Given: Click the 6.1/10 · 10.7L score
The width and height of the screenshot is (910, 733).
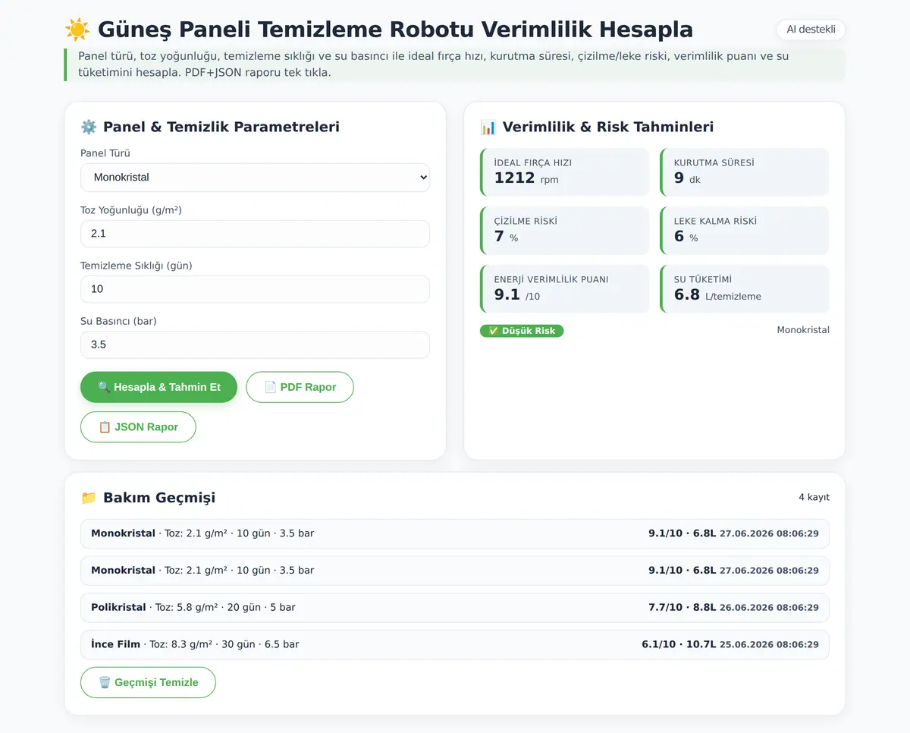Looking at the screenshot, I should point(679,644).
